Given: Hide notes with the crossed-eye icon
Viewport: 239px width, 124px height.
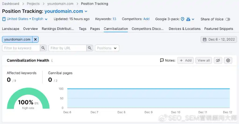Looking at the screenshot, I should [218, 60].
